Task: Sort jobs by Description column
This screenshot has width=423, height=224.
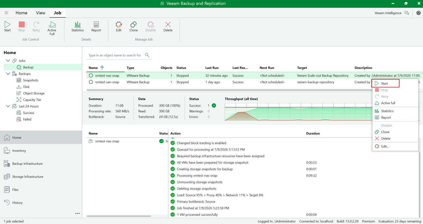Action: (363, 68)
